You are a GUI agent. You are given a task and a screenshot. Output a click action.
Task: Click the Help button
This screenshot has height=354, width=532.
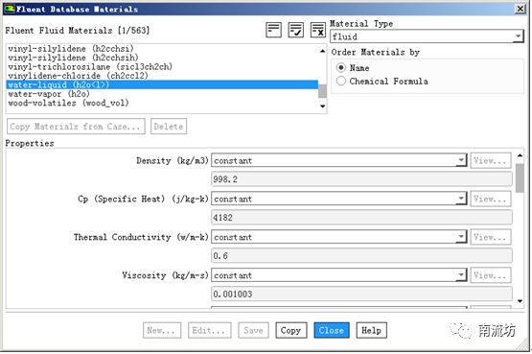(x=372, y=330)
